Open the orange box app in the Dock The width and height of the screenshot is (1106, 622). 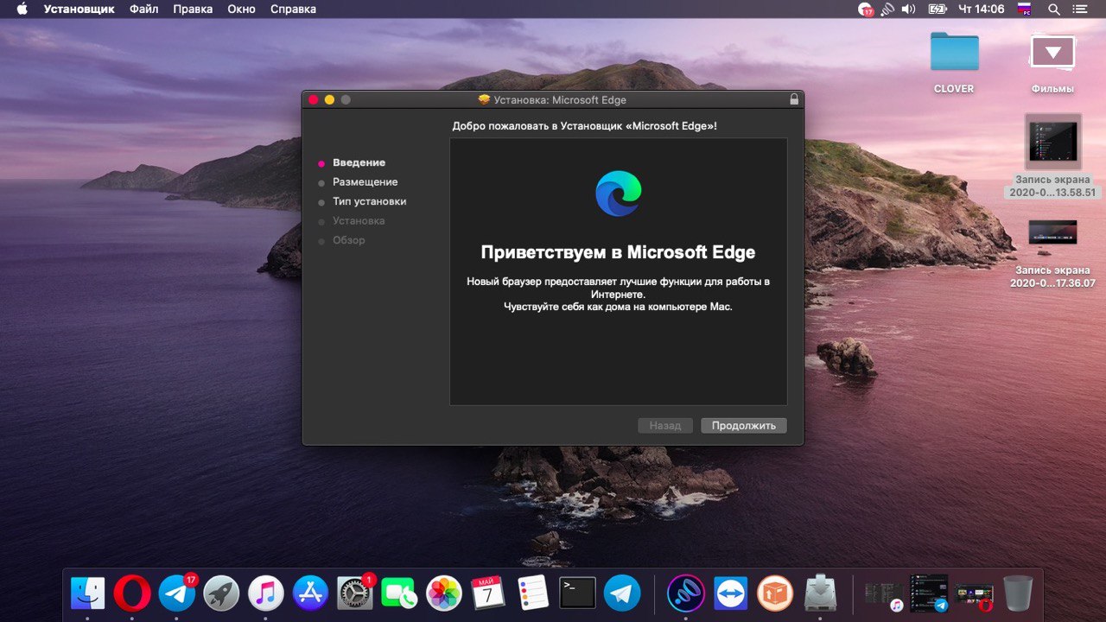coord(775,593)
